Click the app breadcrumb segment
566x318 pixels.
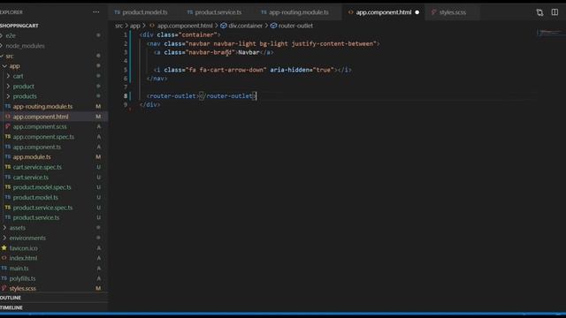coord(135,26)
